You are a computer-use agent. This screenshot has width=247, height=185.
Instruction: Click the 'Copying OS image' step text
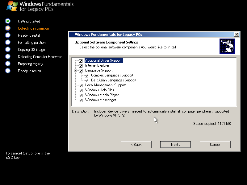coord(31,50)
